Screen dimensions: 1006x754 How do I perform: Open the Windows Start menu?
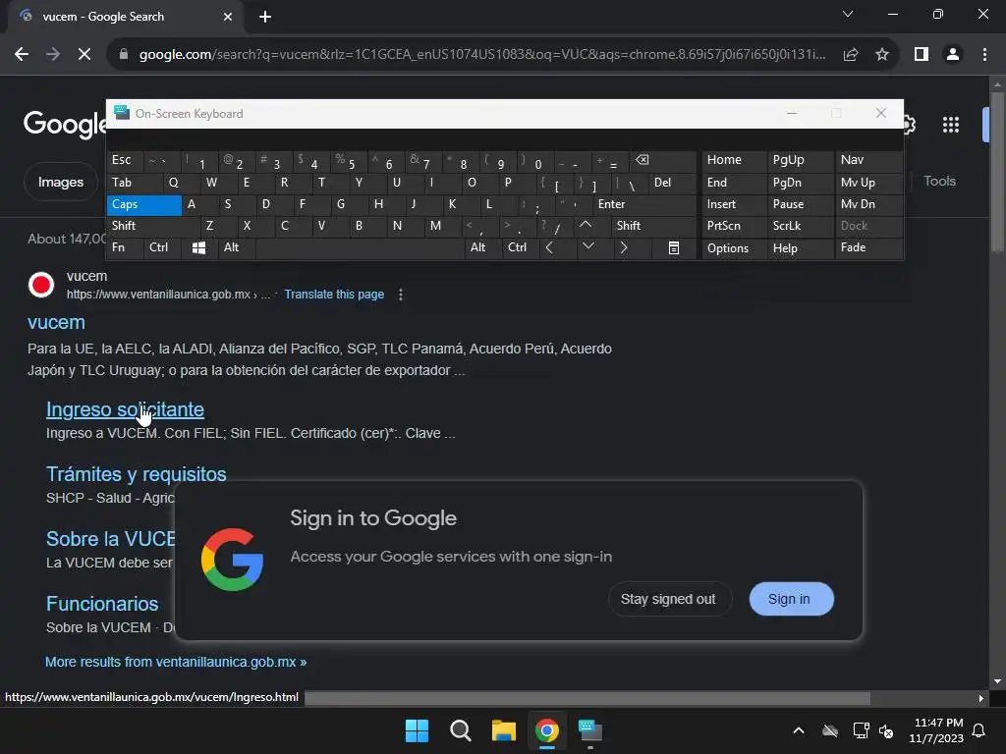click(417, 730)
